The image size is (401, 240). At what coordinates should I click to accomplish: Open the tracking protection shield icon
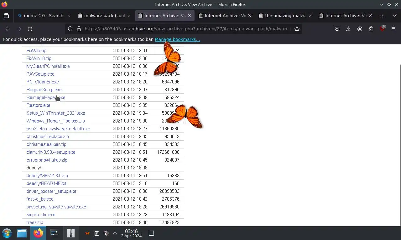tap(70, 29)
